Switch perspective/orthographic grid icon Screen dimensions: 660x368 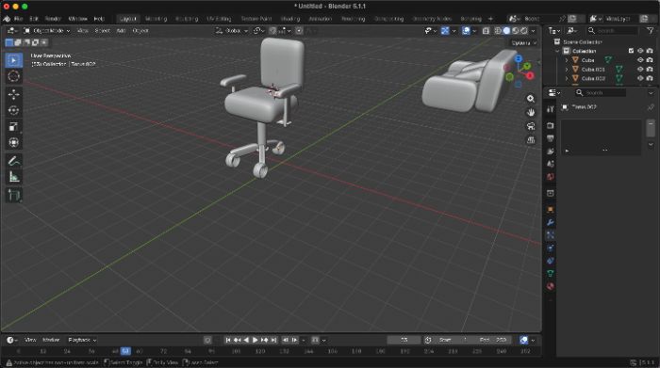pyautogui.click(x=531, y=140)
